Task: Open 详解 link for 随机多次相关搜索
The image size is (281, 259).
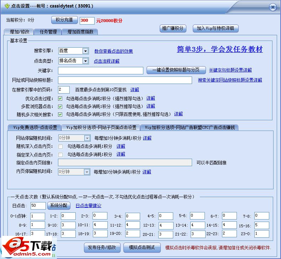Action: click(179, 114)
